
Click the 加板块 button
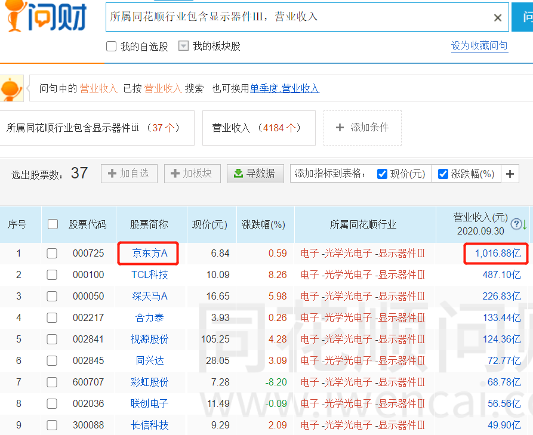[x=192, y=174]
